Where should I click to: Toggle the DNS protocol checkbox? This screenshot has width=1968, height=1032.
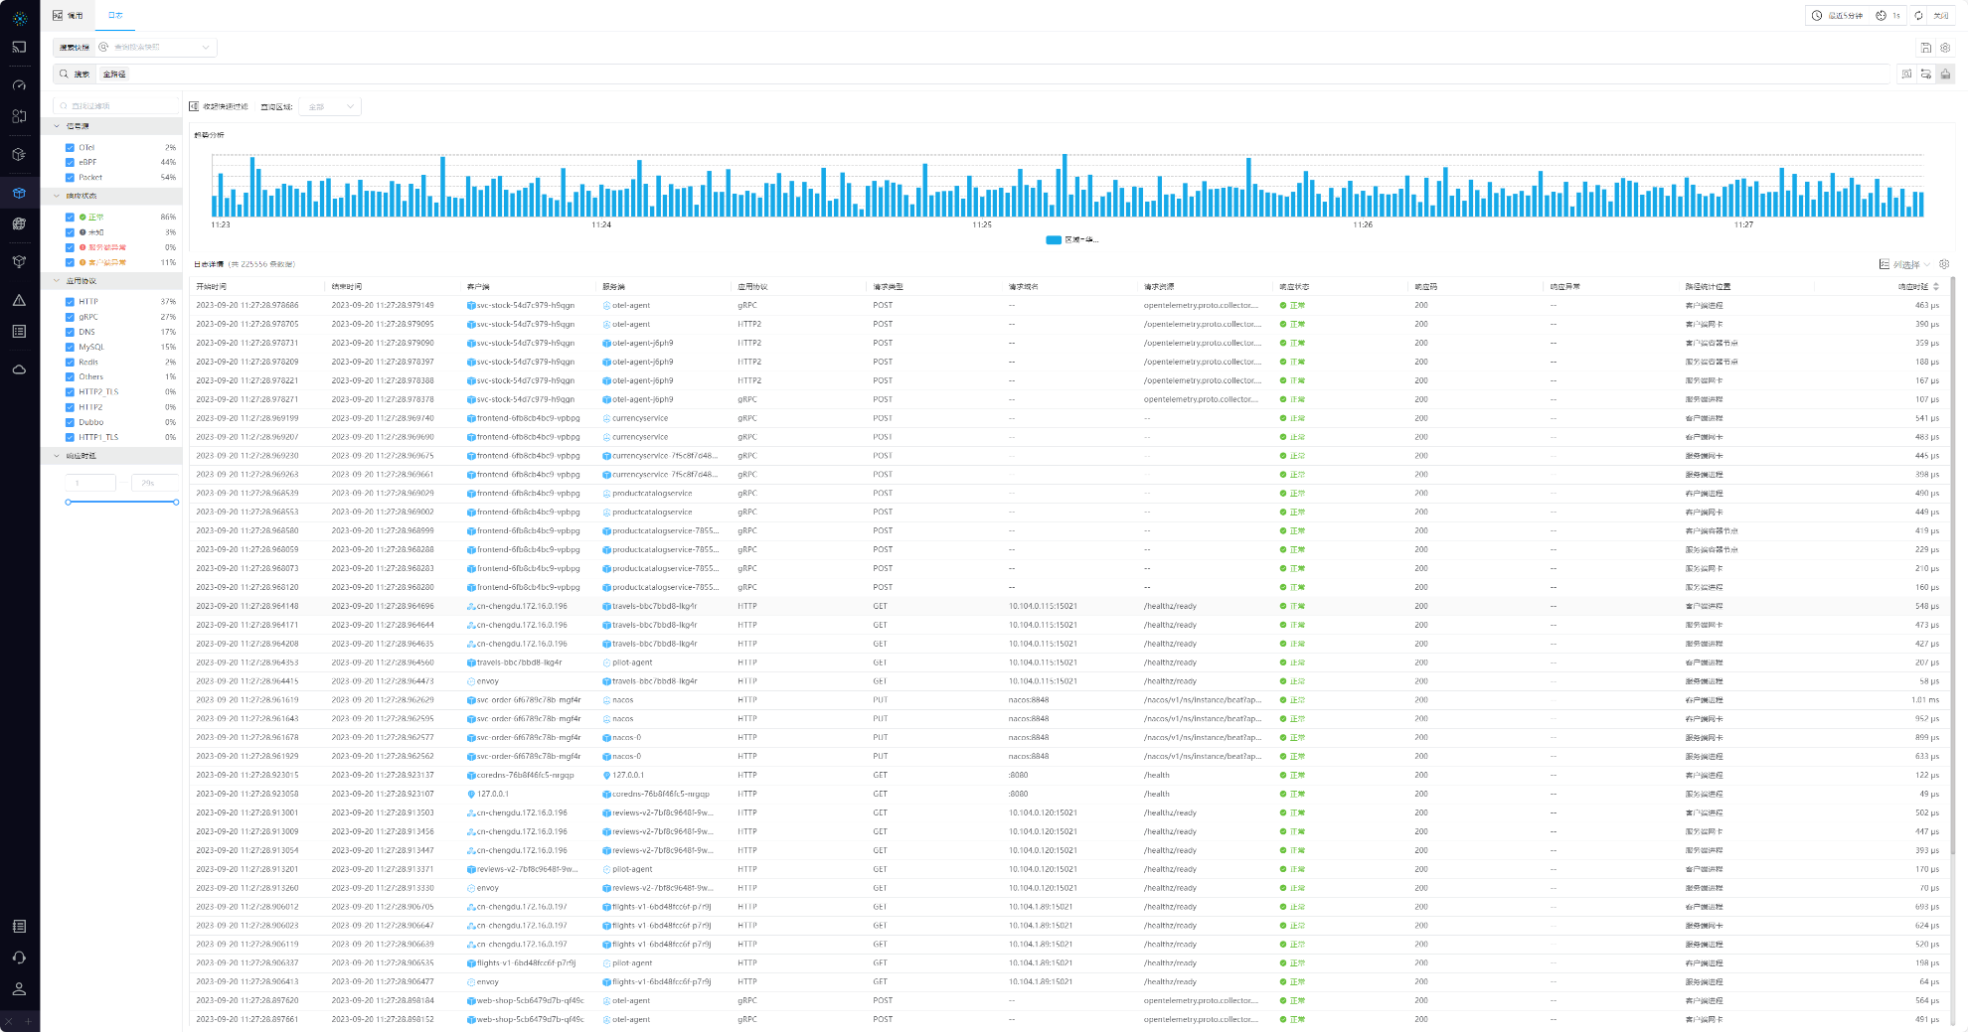click(70, 332)
